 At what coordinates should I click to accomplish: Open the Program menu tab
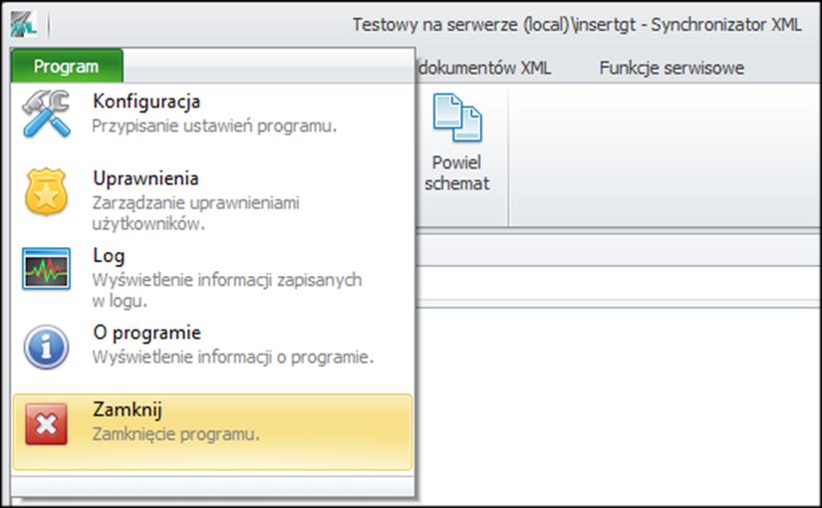pyautogui.click(x=67, y=67)
